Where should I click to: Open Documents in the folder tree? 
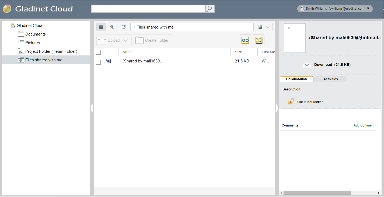point(36,34)
